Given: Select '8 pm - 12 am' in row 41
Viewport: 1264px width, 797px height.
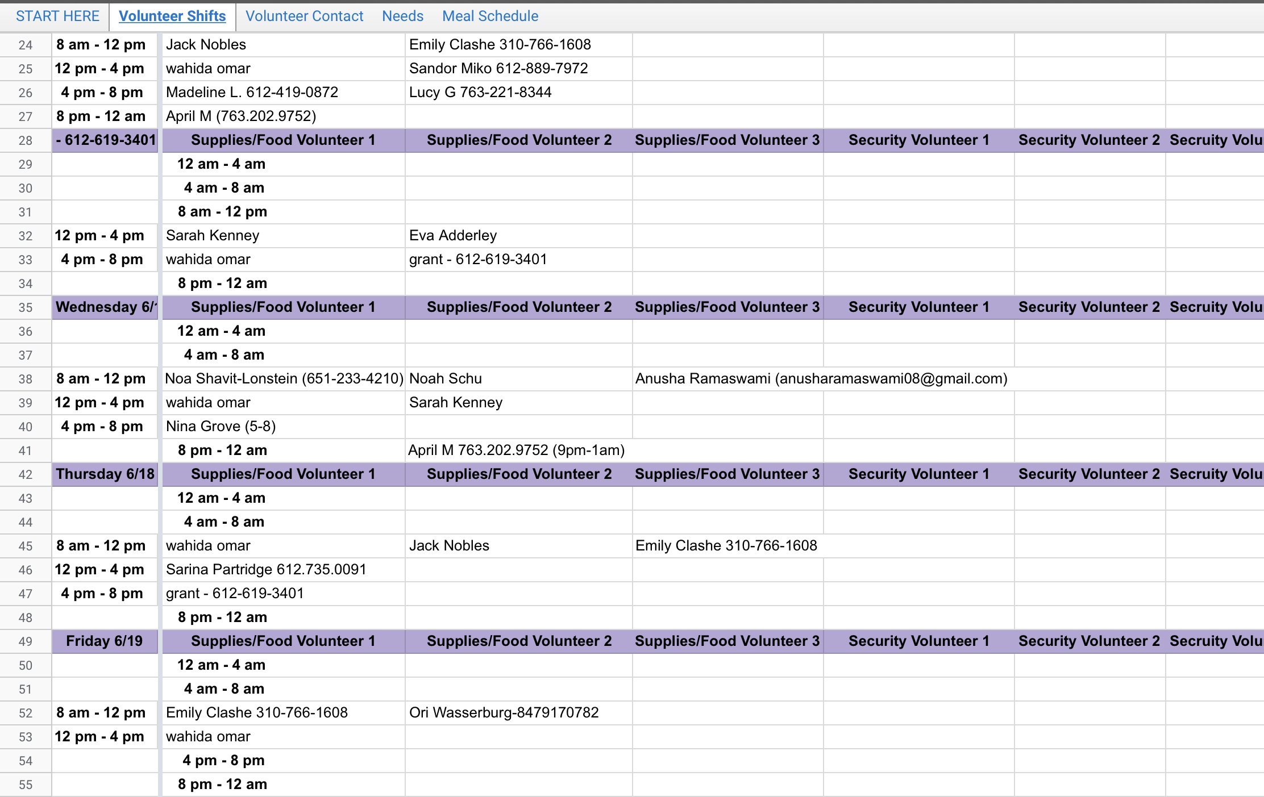Looking at the screenshot, I should pos(222,450).
